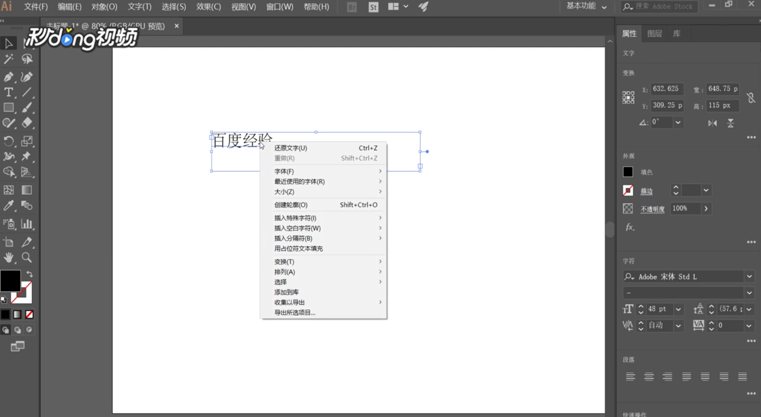Screen dimensions: 761x417
Task: Toggle constrain width and height proportions
Action: (x=751, y=98)
